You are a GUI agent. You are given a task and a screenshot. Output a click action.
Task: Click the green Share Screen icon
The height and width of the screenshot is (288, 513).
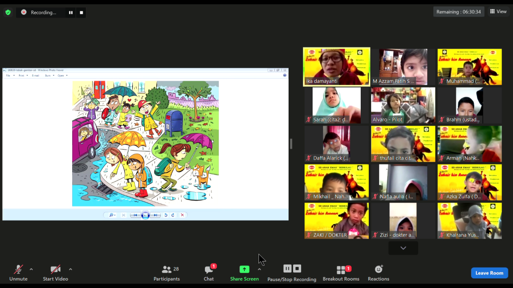(x=244, y=269)
